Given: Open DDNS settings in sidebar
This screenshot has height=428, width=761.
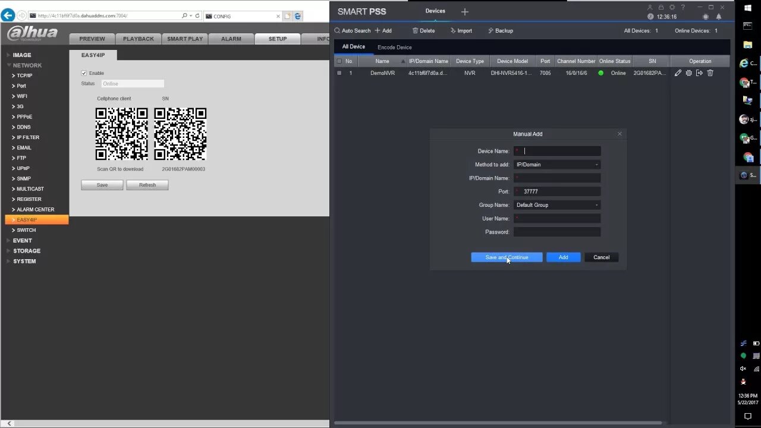Looking at the screenshot, I should point(24,127).
